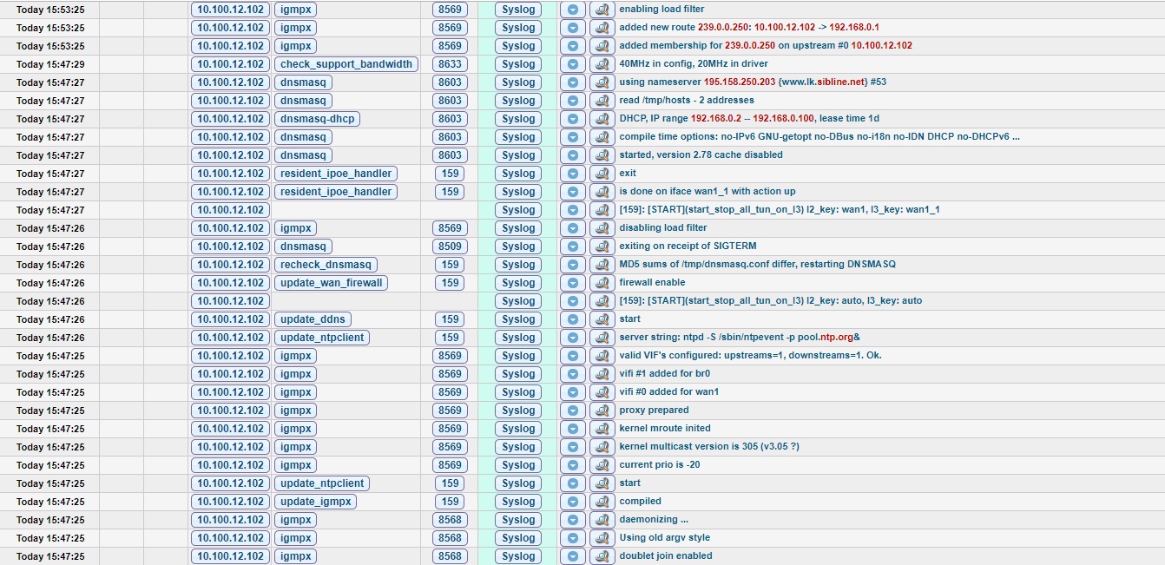Click the update_wan_firewall tag button
This screenshot has height=565, width=1165.
tap(331, 283)
